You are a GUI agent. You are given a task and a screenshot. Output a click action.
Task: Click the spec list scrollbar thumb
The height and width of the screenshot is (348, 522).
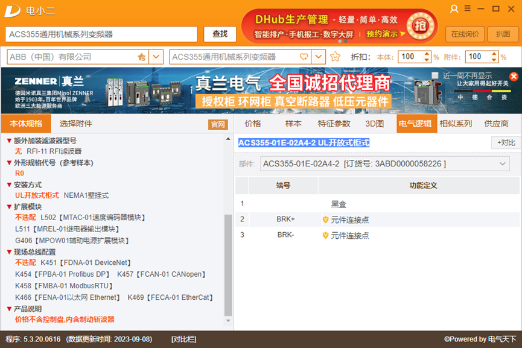(228, 265)
